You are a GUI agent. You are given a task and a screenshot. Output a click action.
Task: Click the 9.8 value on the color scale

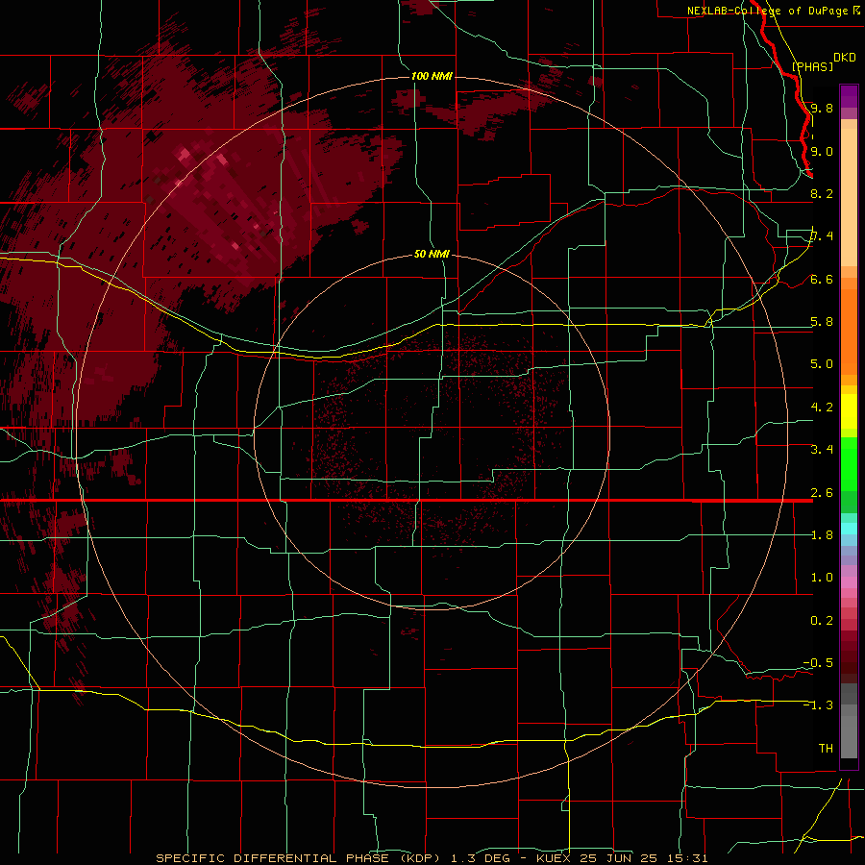pos(822,108)
